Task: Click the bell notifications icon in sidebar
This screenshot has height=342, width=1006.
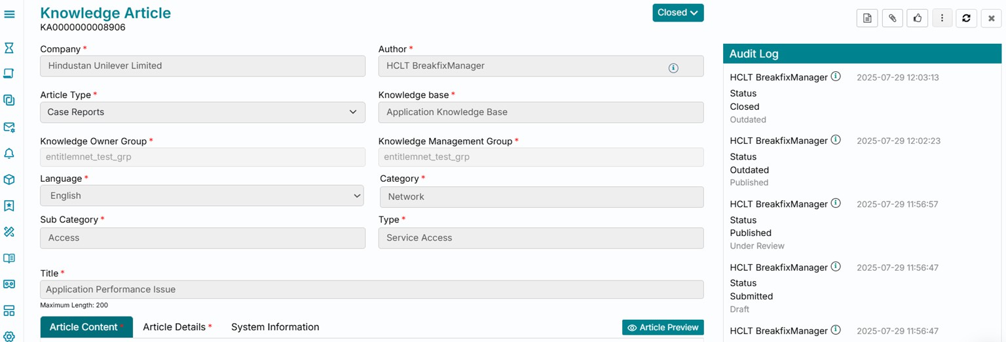Action: pos(9,154)
